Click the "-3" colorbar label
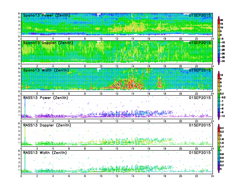This screenshot has height=189, width=244. (222, 105)
